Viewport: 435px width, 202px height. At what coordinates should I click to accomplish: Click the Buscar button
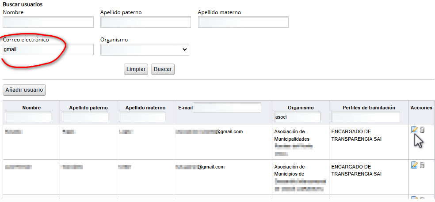163,69
